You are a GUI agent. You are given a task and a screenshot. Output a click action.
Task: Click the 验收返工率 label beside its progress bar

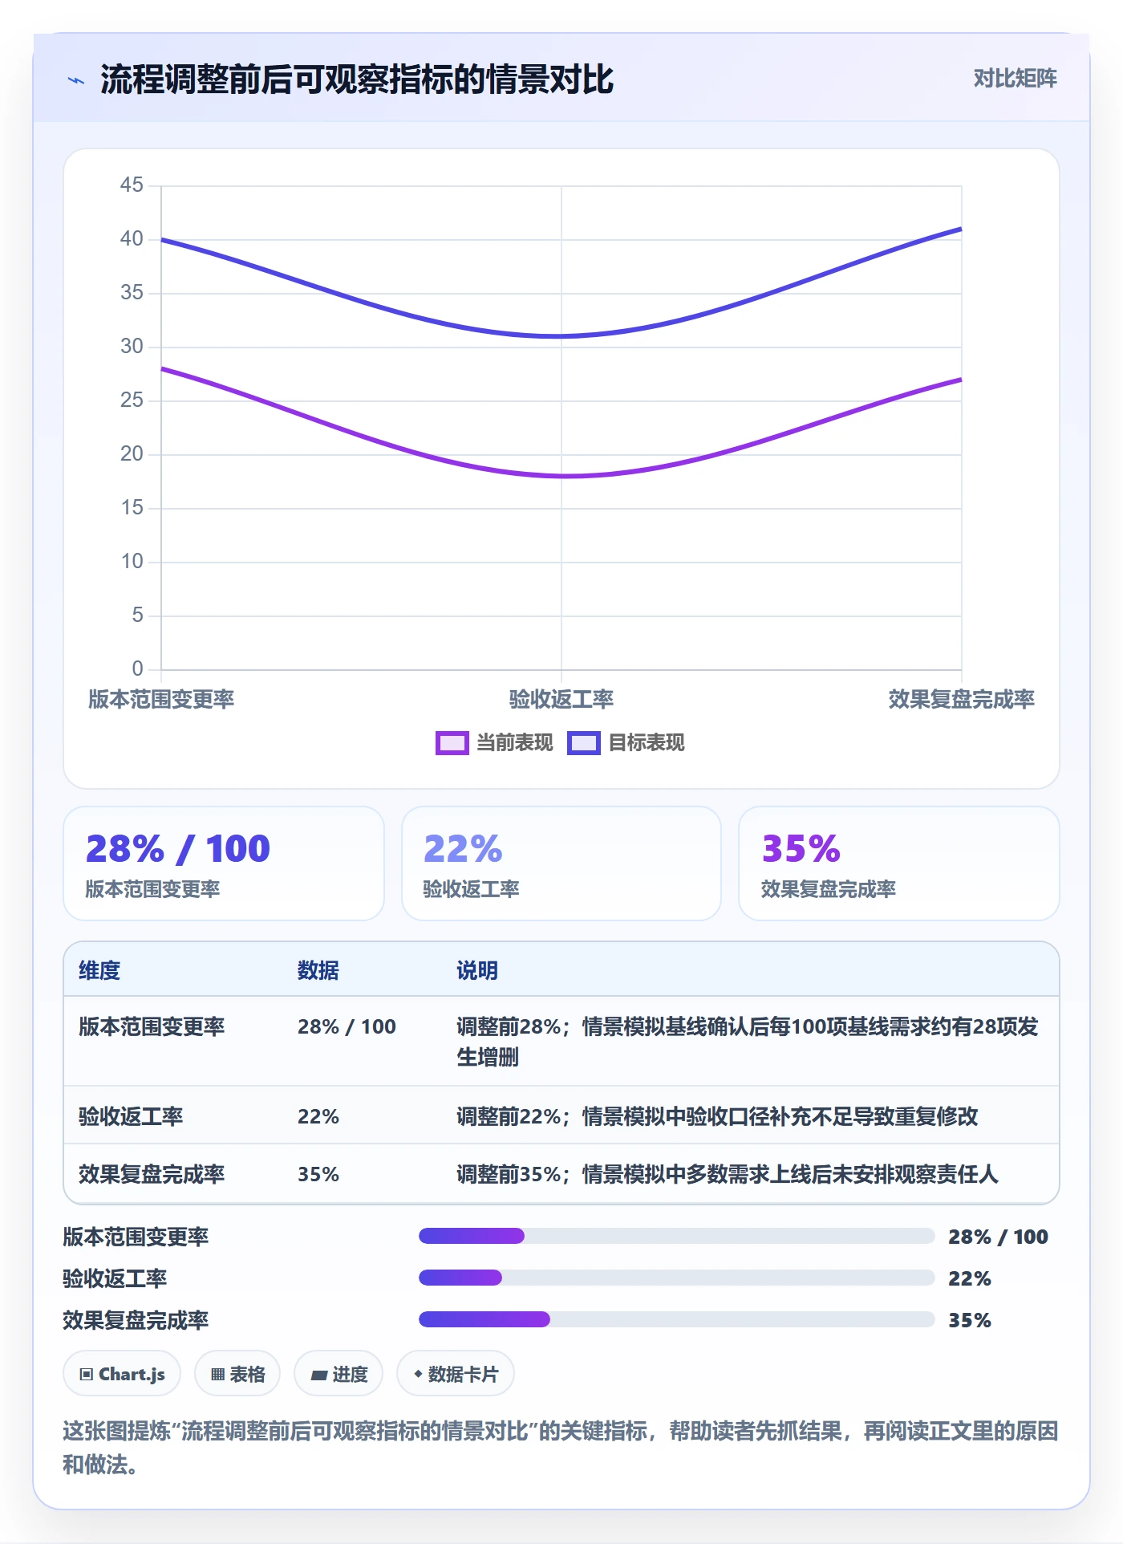tap(115, 1278)
